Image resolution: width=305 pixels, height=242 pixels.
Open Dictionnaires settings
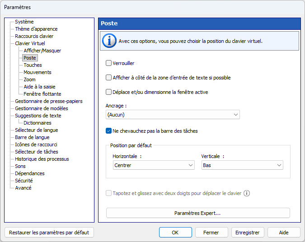tap(38, 123)
